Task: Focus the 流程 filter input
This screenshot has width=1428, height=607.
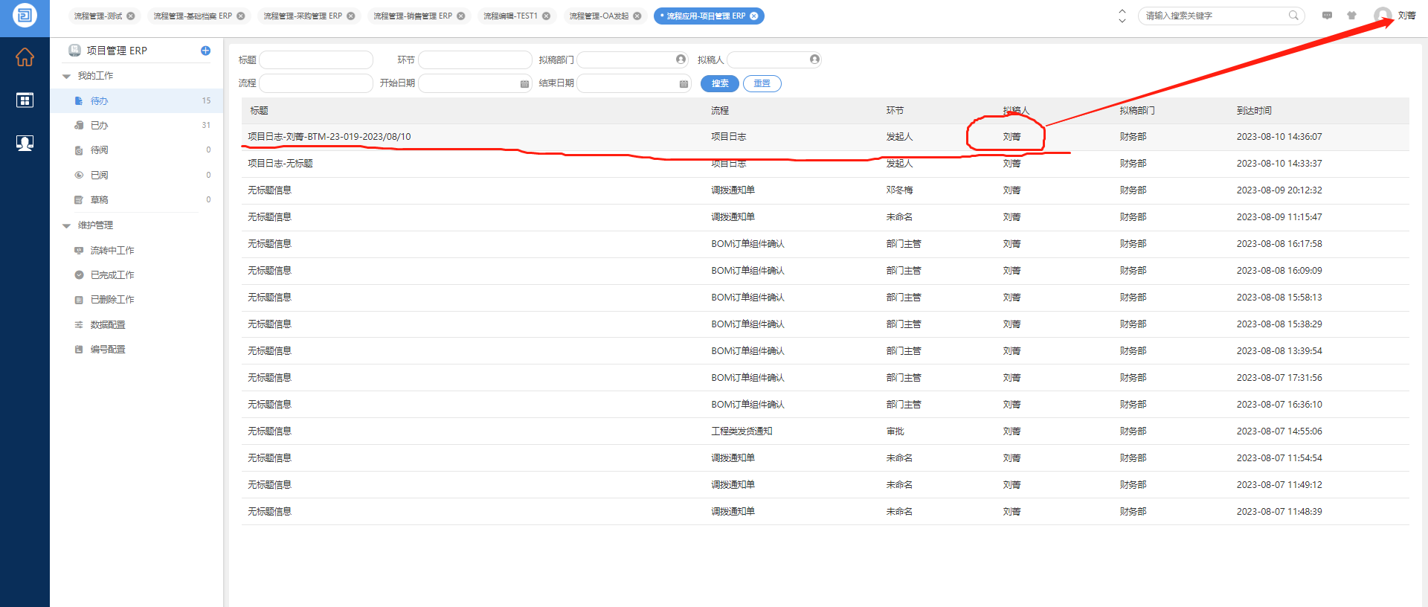Action: click(316, 83)
